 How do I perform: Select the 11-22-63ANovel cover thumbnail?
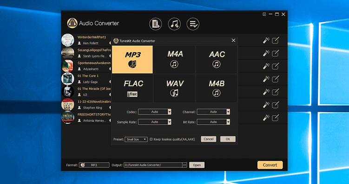coord(68,105)
